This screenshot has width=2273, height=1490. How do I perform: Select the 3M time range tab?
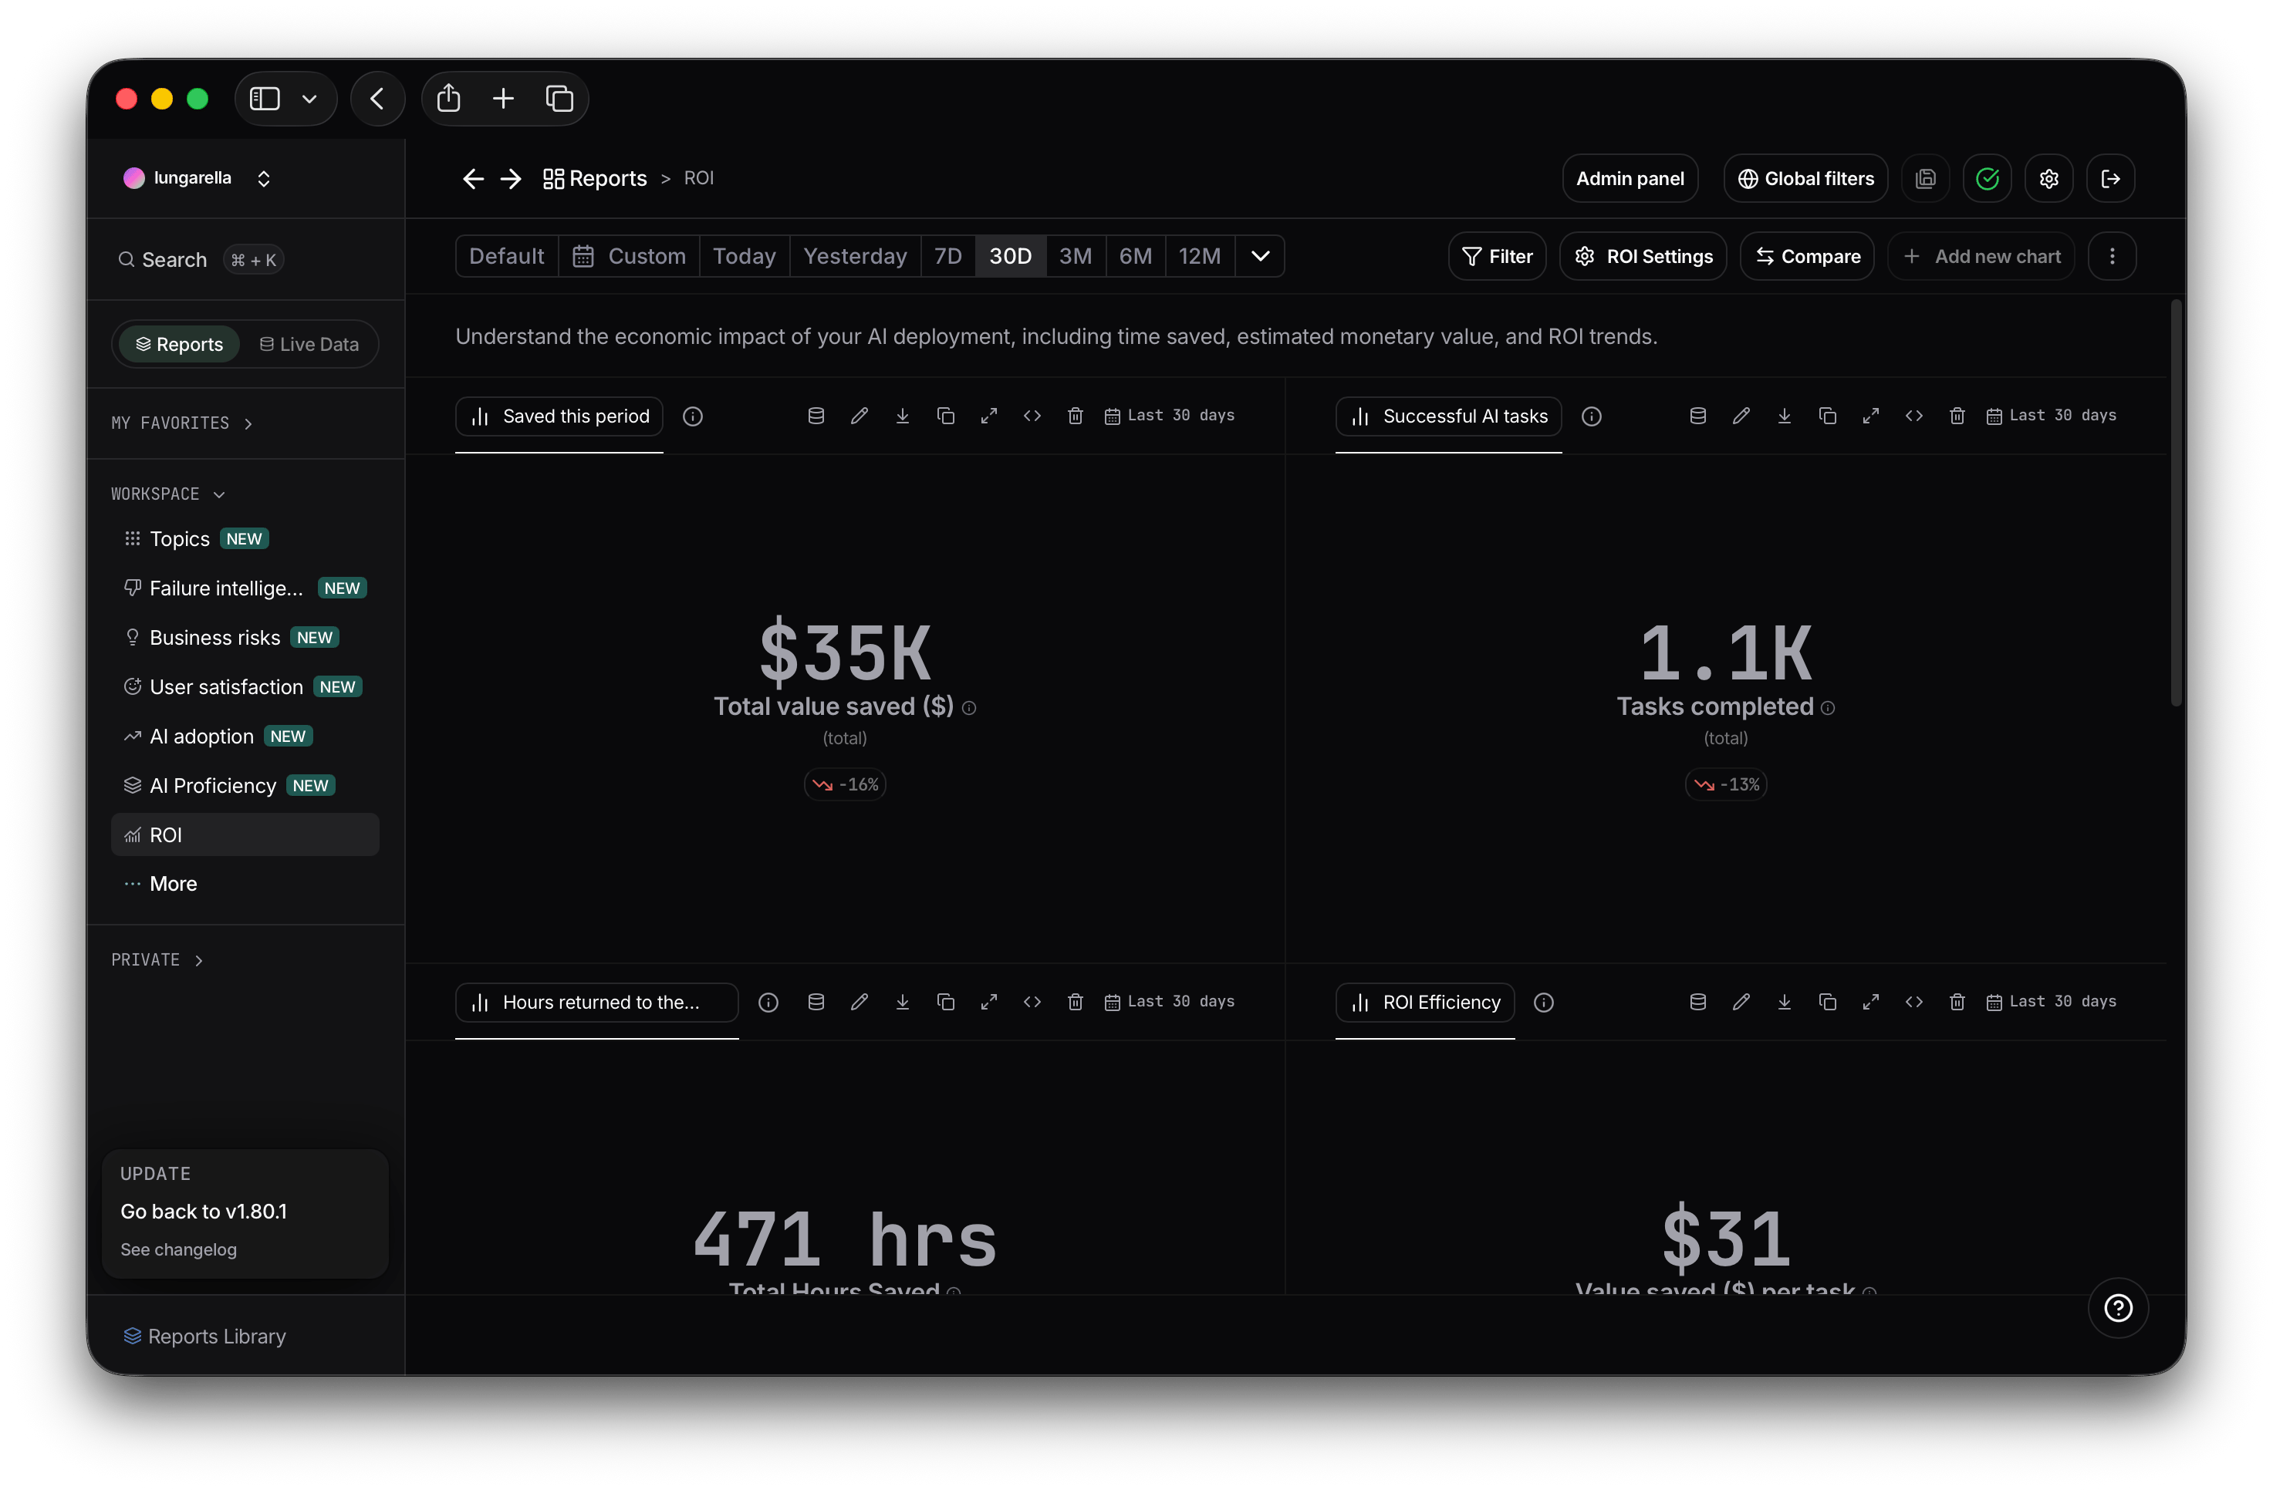(1076, 256)
